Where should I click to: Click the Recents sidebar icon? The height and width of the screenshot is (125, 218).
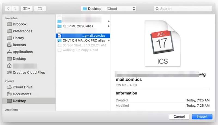9,45
